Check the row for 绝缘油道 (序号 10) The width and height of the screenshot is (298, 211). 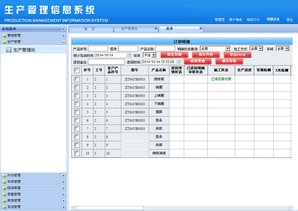[77, 153]
